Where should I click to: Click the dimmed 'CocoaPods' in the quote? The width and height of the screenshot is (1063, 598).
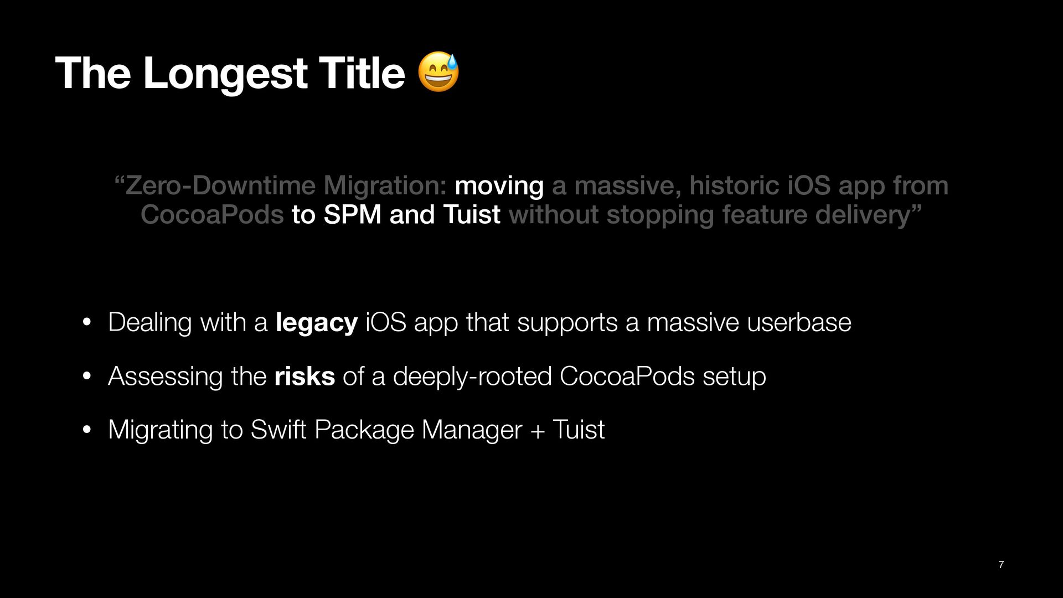212,215
